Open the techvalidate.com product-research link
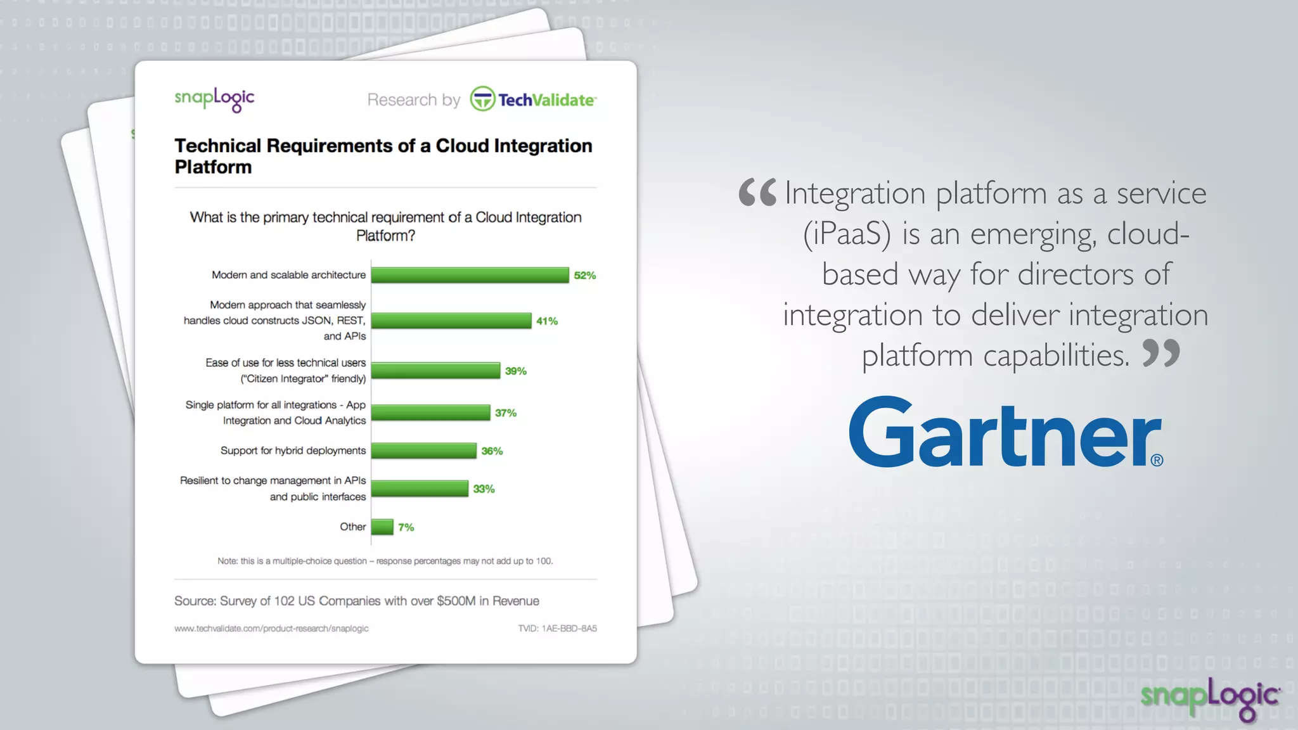Image resolution: width=1298 pixels, height=730 pixels. [271, 629]
